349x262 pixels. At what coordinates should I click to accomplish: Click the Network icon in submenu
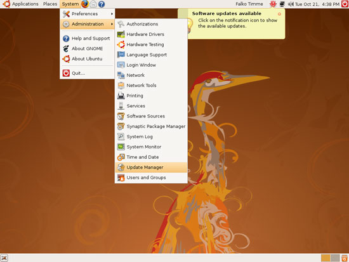click(x=121, y=75)
